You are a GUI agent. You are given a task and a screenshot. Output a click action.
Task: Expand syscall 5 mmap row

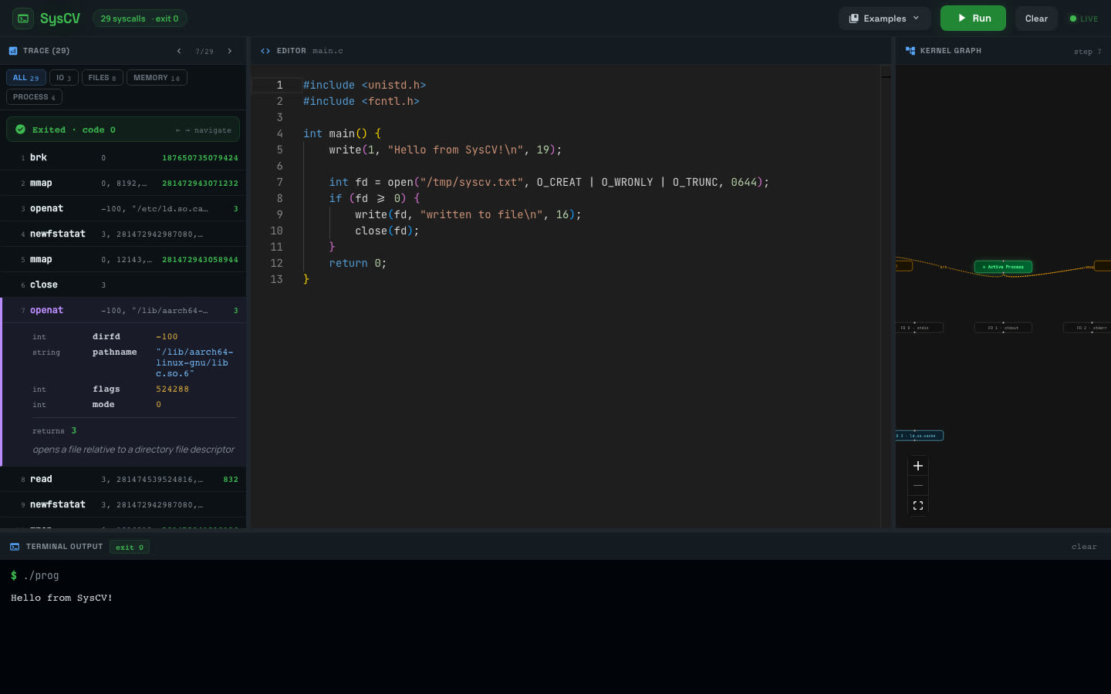click(x=123, y=259)
